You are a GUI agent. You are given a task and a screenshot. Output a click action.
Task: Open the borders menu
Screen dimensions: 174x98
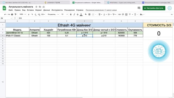89,14
